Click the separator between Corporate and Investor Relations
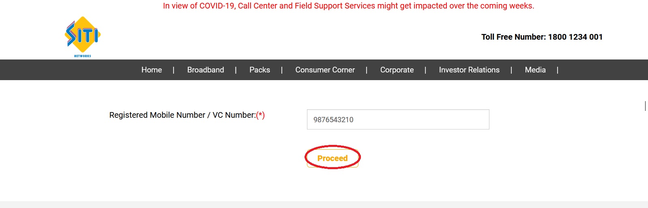648x208 pixels. point(425,70)
